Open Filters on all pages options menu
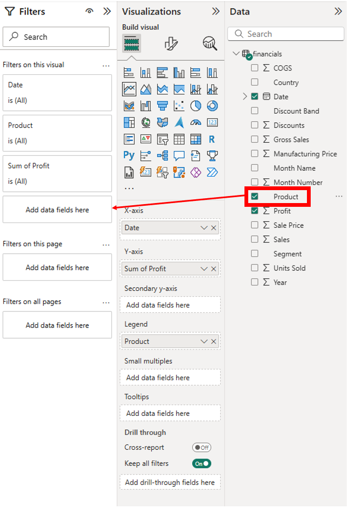This screenshot has width=350, height=509. tap(106, 303)
